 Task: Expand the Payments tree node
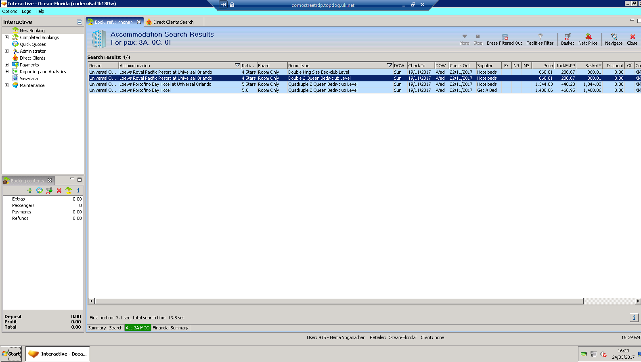[6, 65]
